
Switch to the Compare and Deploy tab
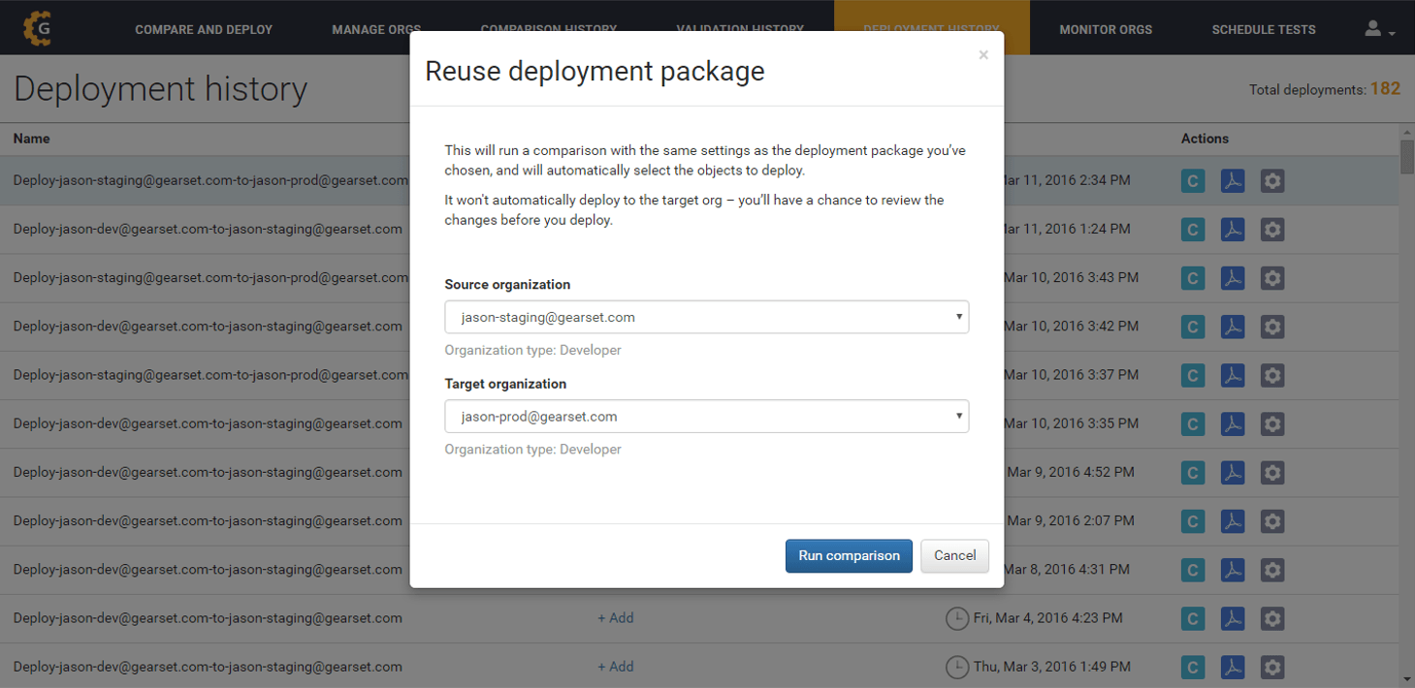[x=204, y=29]
